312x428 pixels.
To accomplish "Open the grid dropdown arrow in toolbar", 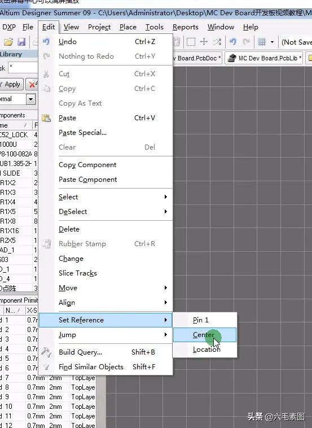I will tap(272, 42).
